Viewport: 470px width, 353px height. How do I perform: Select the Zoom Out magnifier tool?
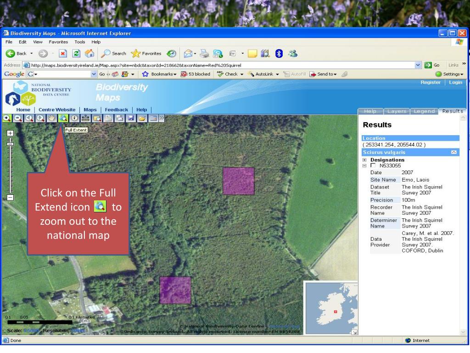tap(17, 118)
